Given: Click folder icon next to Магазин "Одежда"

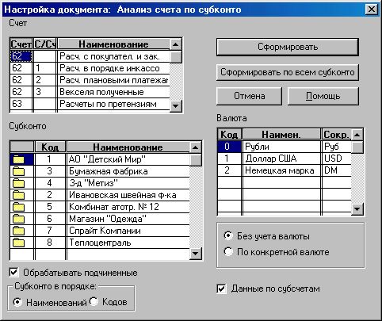Looking at the screenshot, I should point(19,219).
